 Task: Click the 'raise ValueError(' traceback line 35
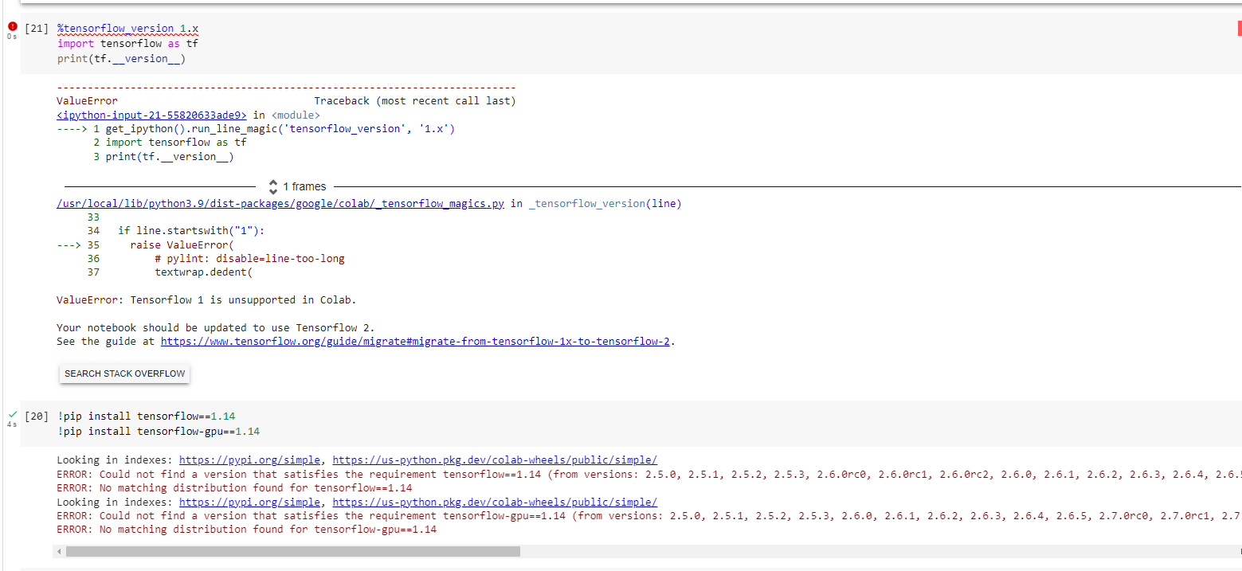[x=182, y=244]
